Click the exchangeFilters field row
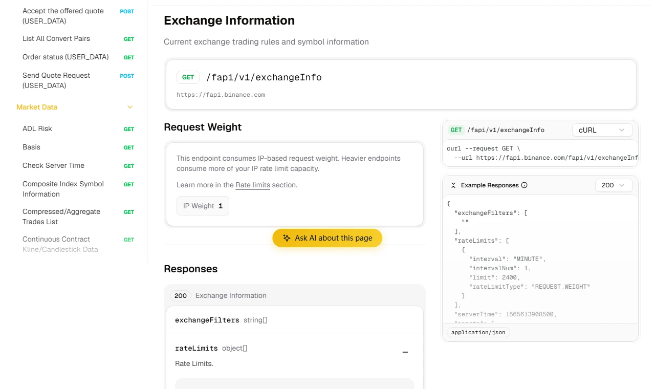The width and height of the screenshot is (655, 389). (295, 320)
